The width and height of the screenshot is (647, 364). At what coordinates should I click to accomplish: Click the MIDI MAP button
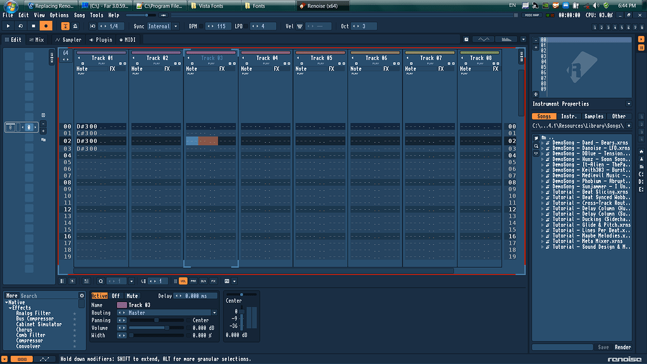(532, 15)
